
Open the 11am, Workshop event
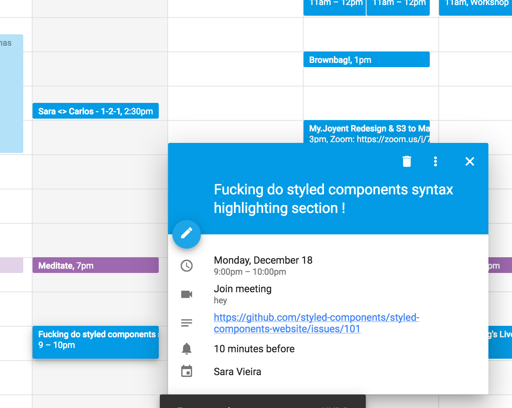(x=476, y=7)
